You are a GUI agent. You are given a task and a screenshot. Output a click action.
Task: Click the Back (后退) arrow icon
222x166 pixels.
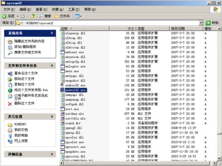click(4, 16)
